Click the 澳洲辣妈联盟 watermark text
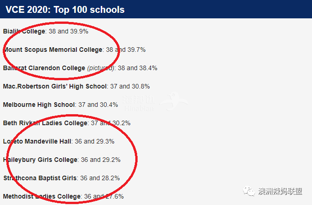 coord(280,191)
